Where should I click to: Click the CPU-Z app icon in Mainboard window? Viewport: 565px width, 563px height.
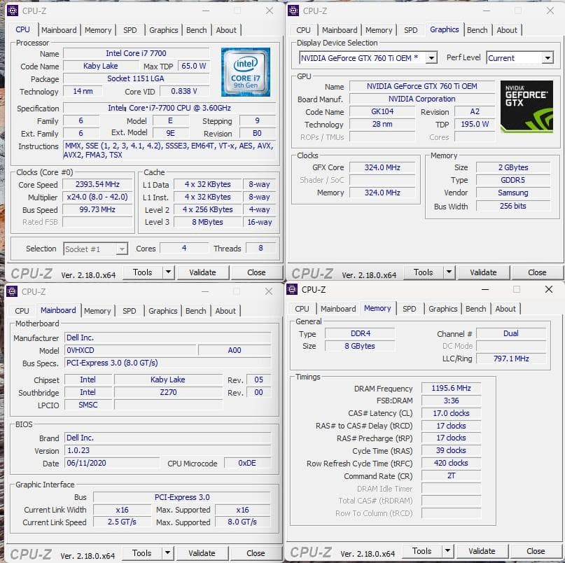12,291
